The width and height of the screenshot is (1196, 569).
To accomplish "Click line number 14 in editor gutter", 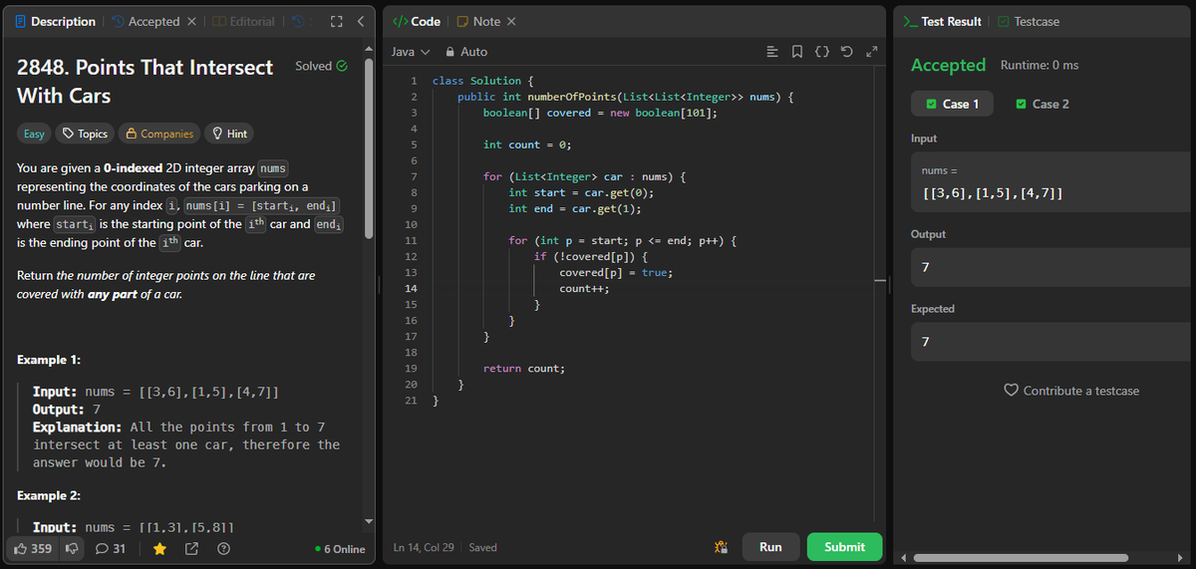I will pyautogui.click(x=411, y=289).
